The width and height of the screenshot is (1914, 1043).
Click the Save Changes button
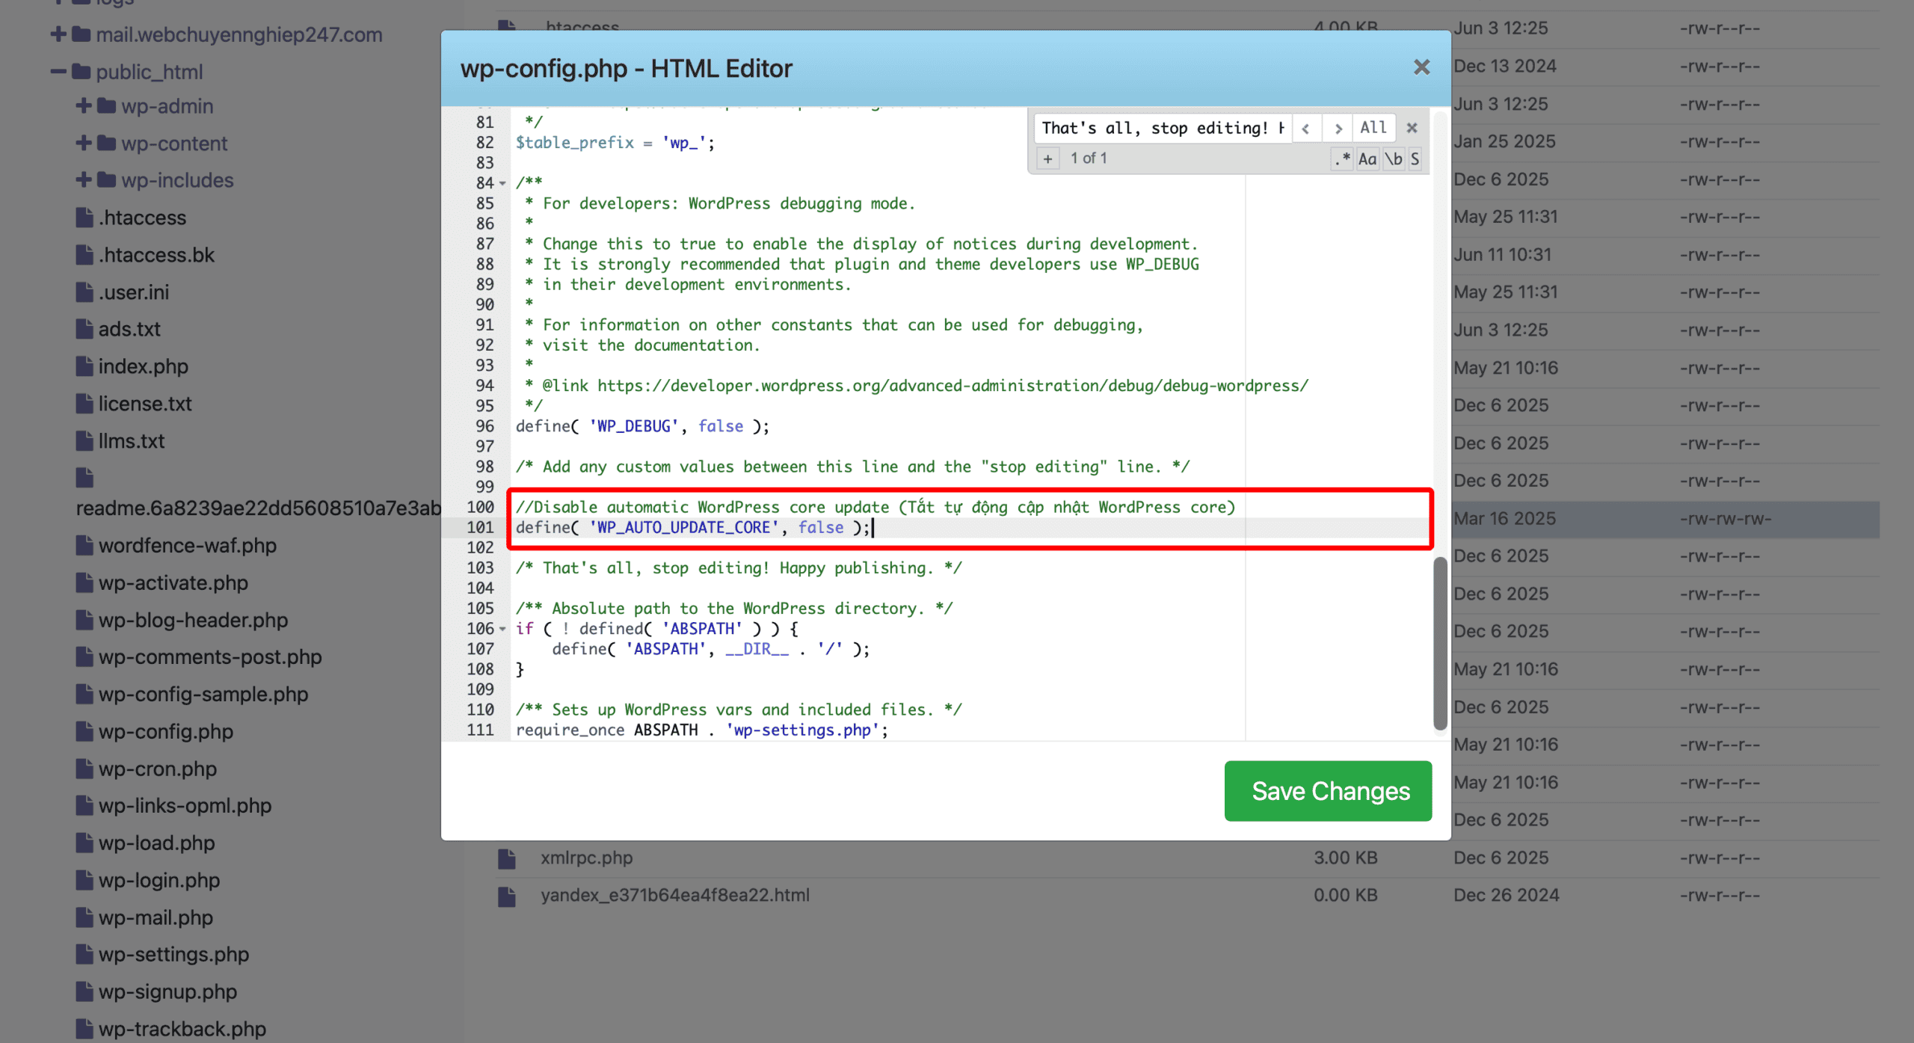coord(1329,791)
